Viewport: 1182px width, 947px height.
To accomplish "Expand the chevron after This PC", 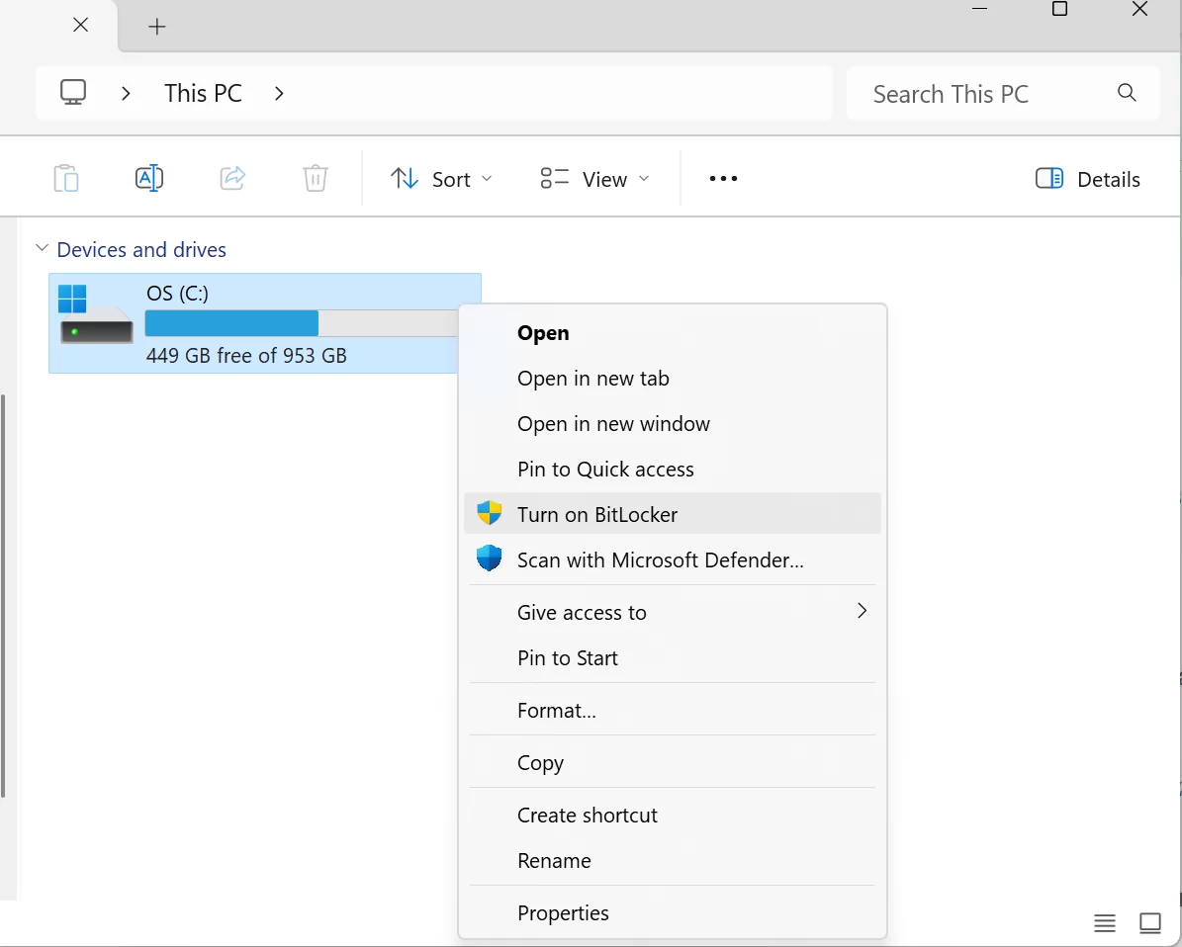I will [279, 94].
